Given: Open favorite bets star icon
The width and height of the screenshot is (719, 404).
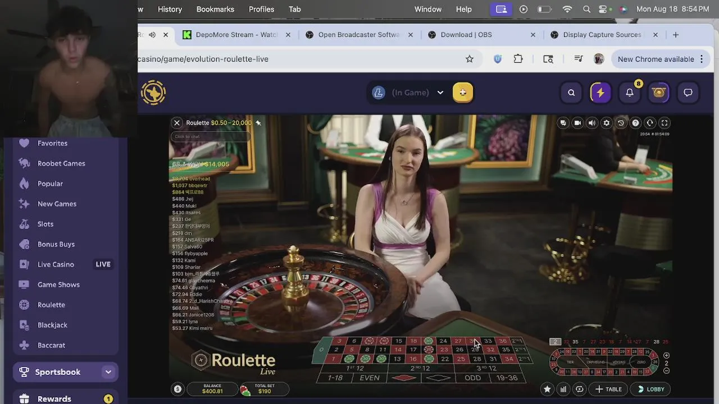Looking at the screenshot, I should pos(547,389).
